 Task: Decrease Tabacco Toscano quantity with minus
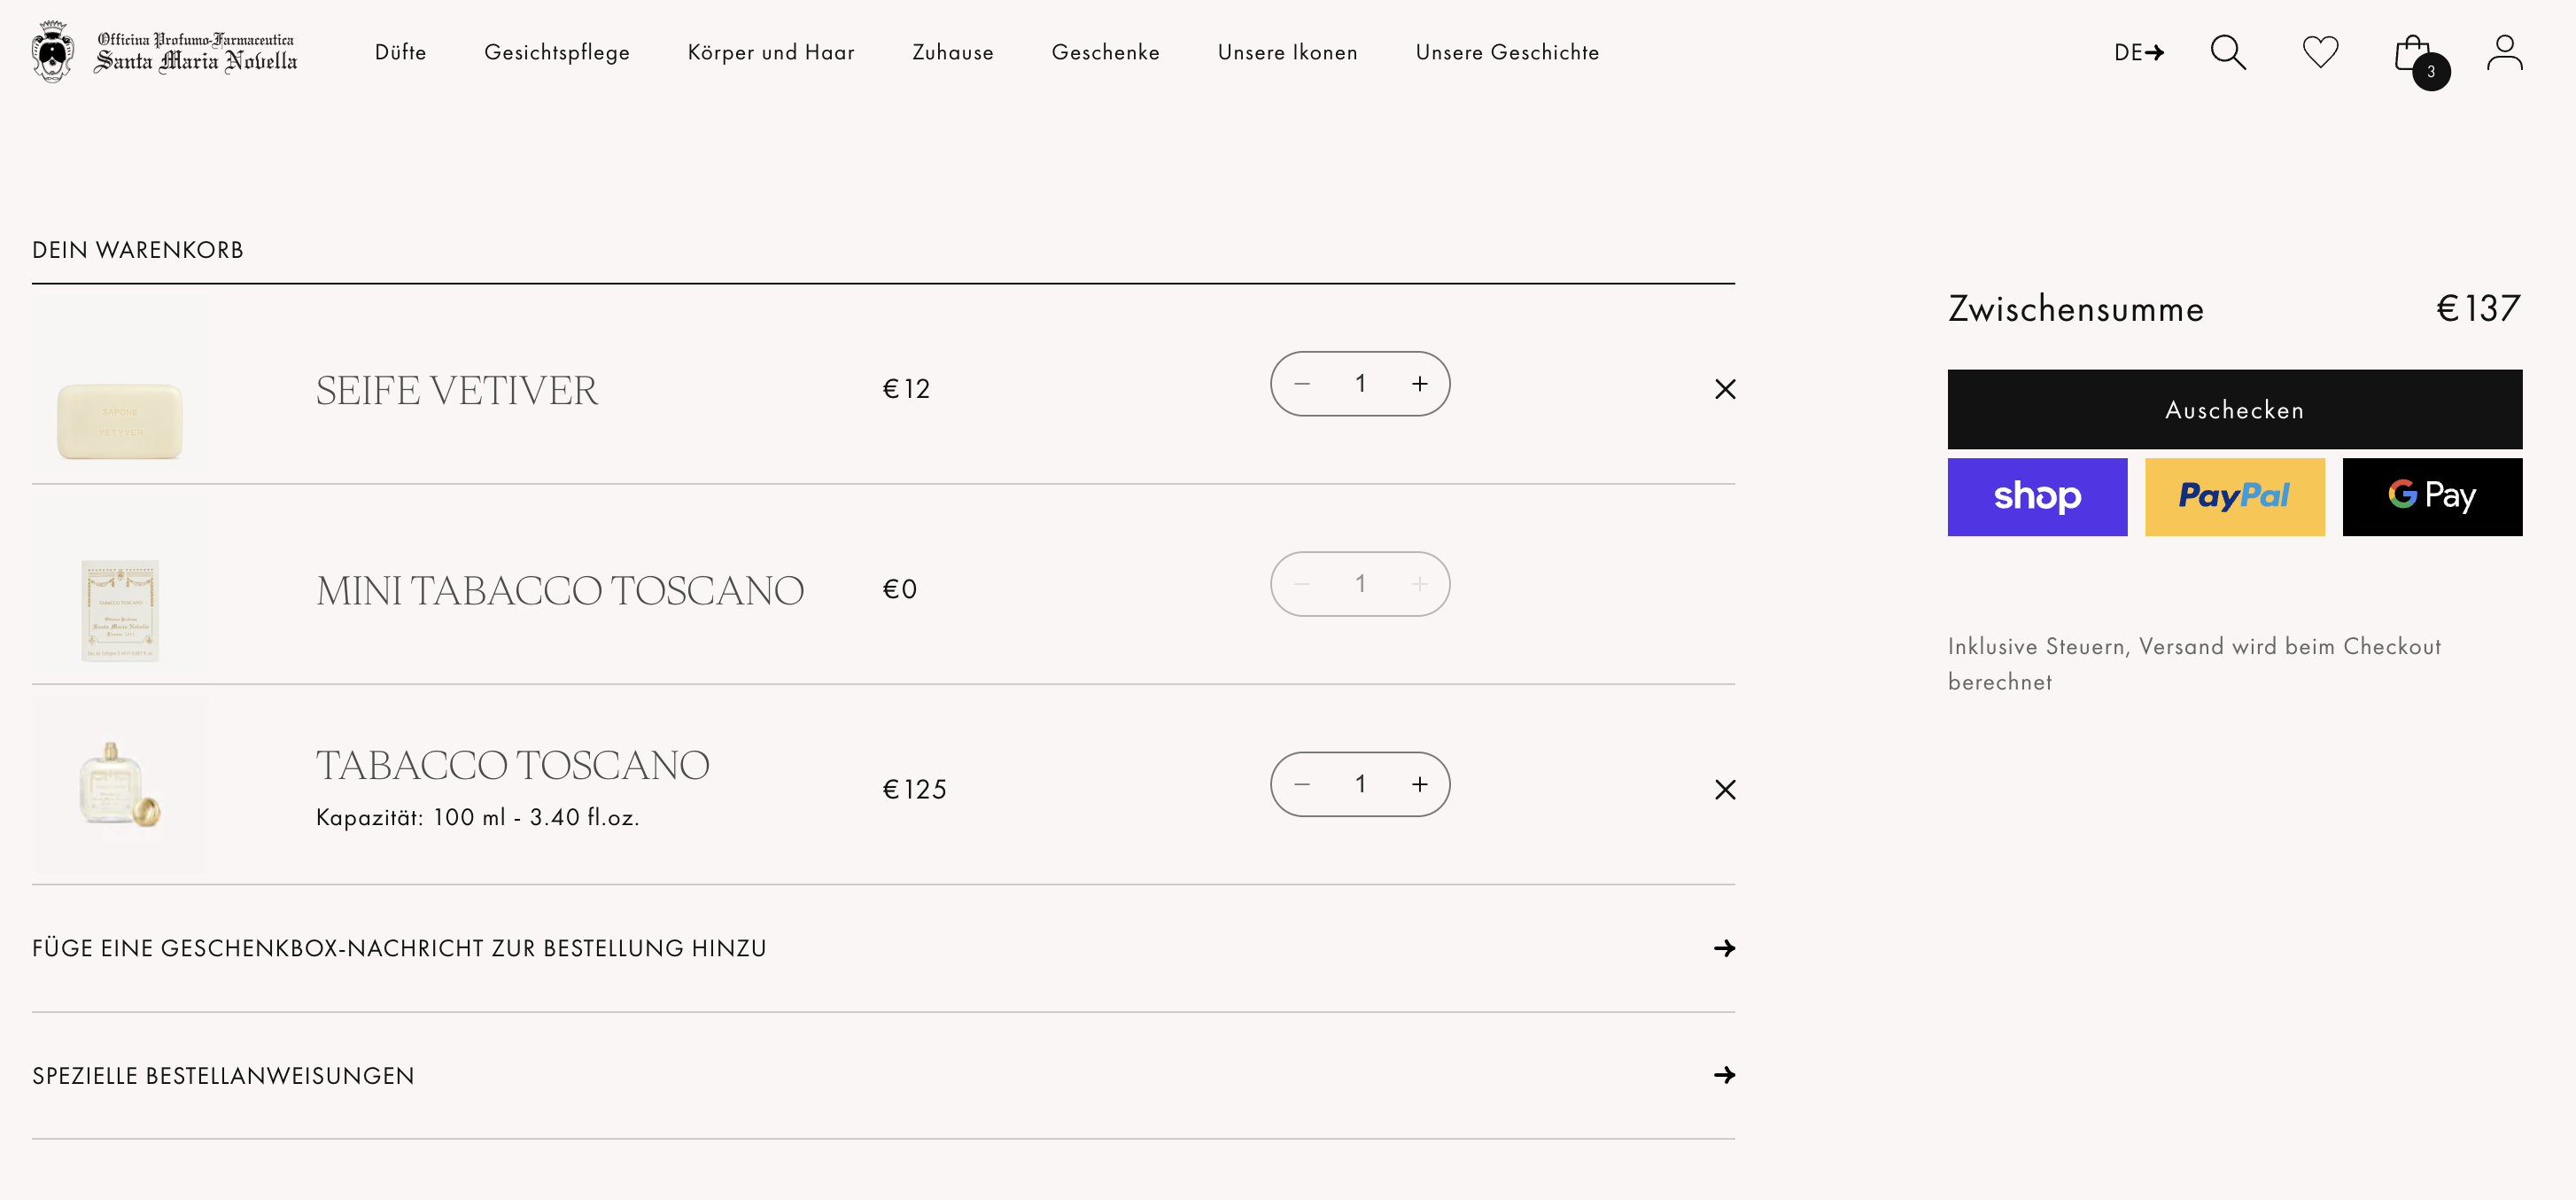[1302, 784]
